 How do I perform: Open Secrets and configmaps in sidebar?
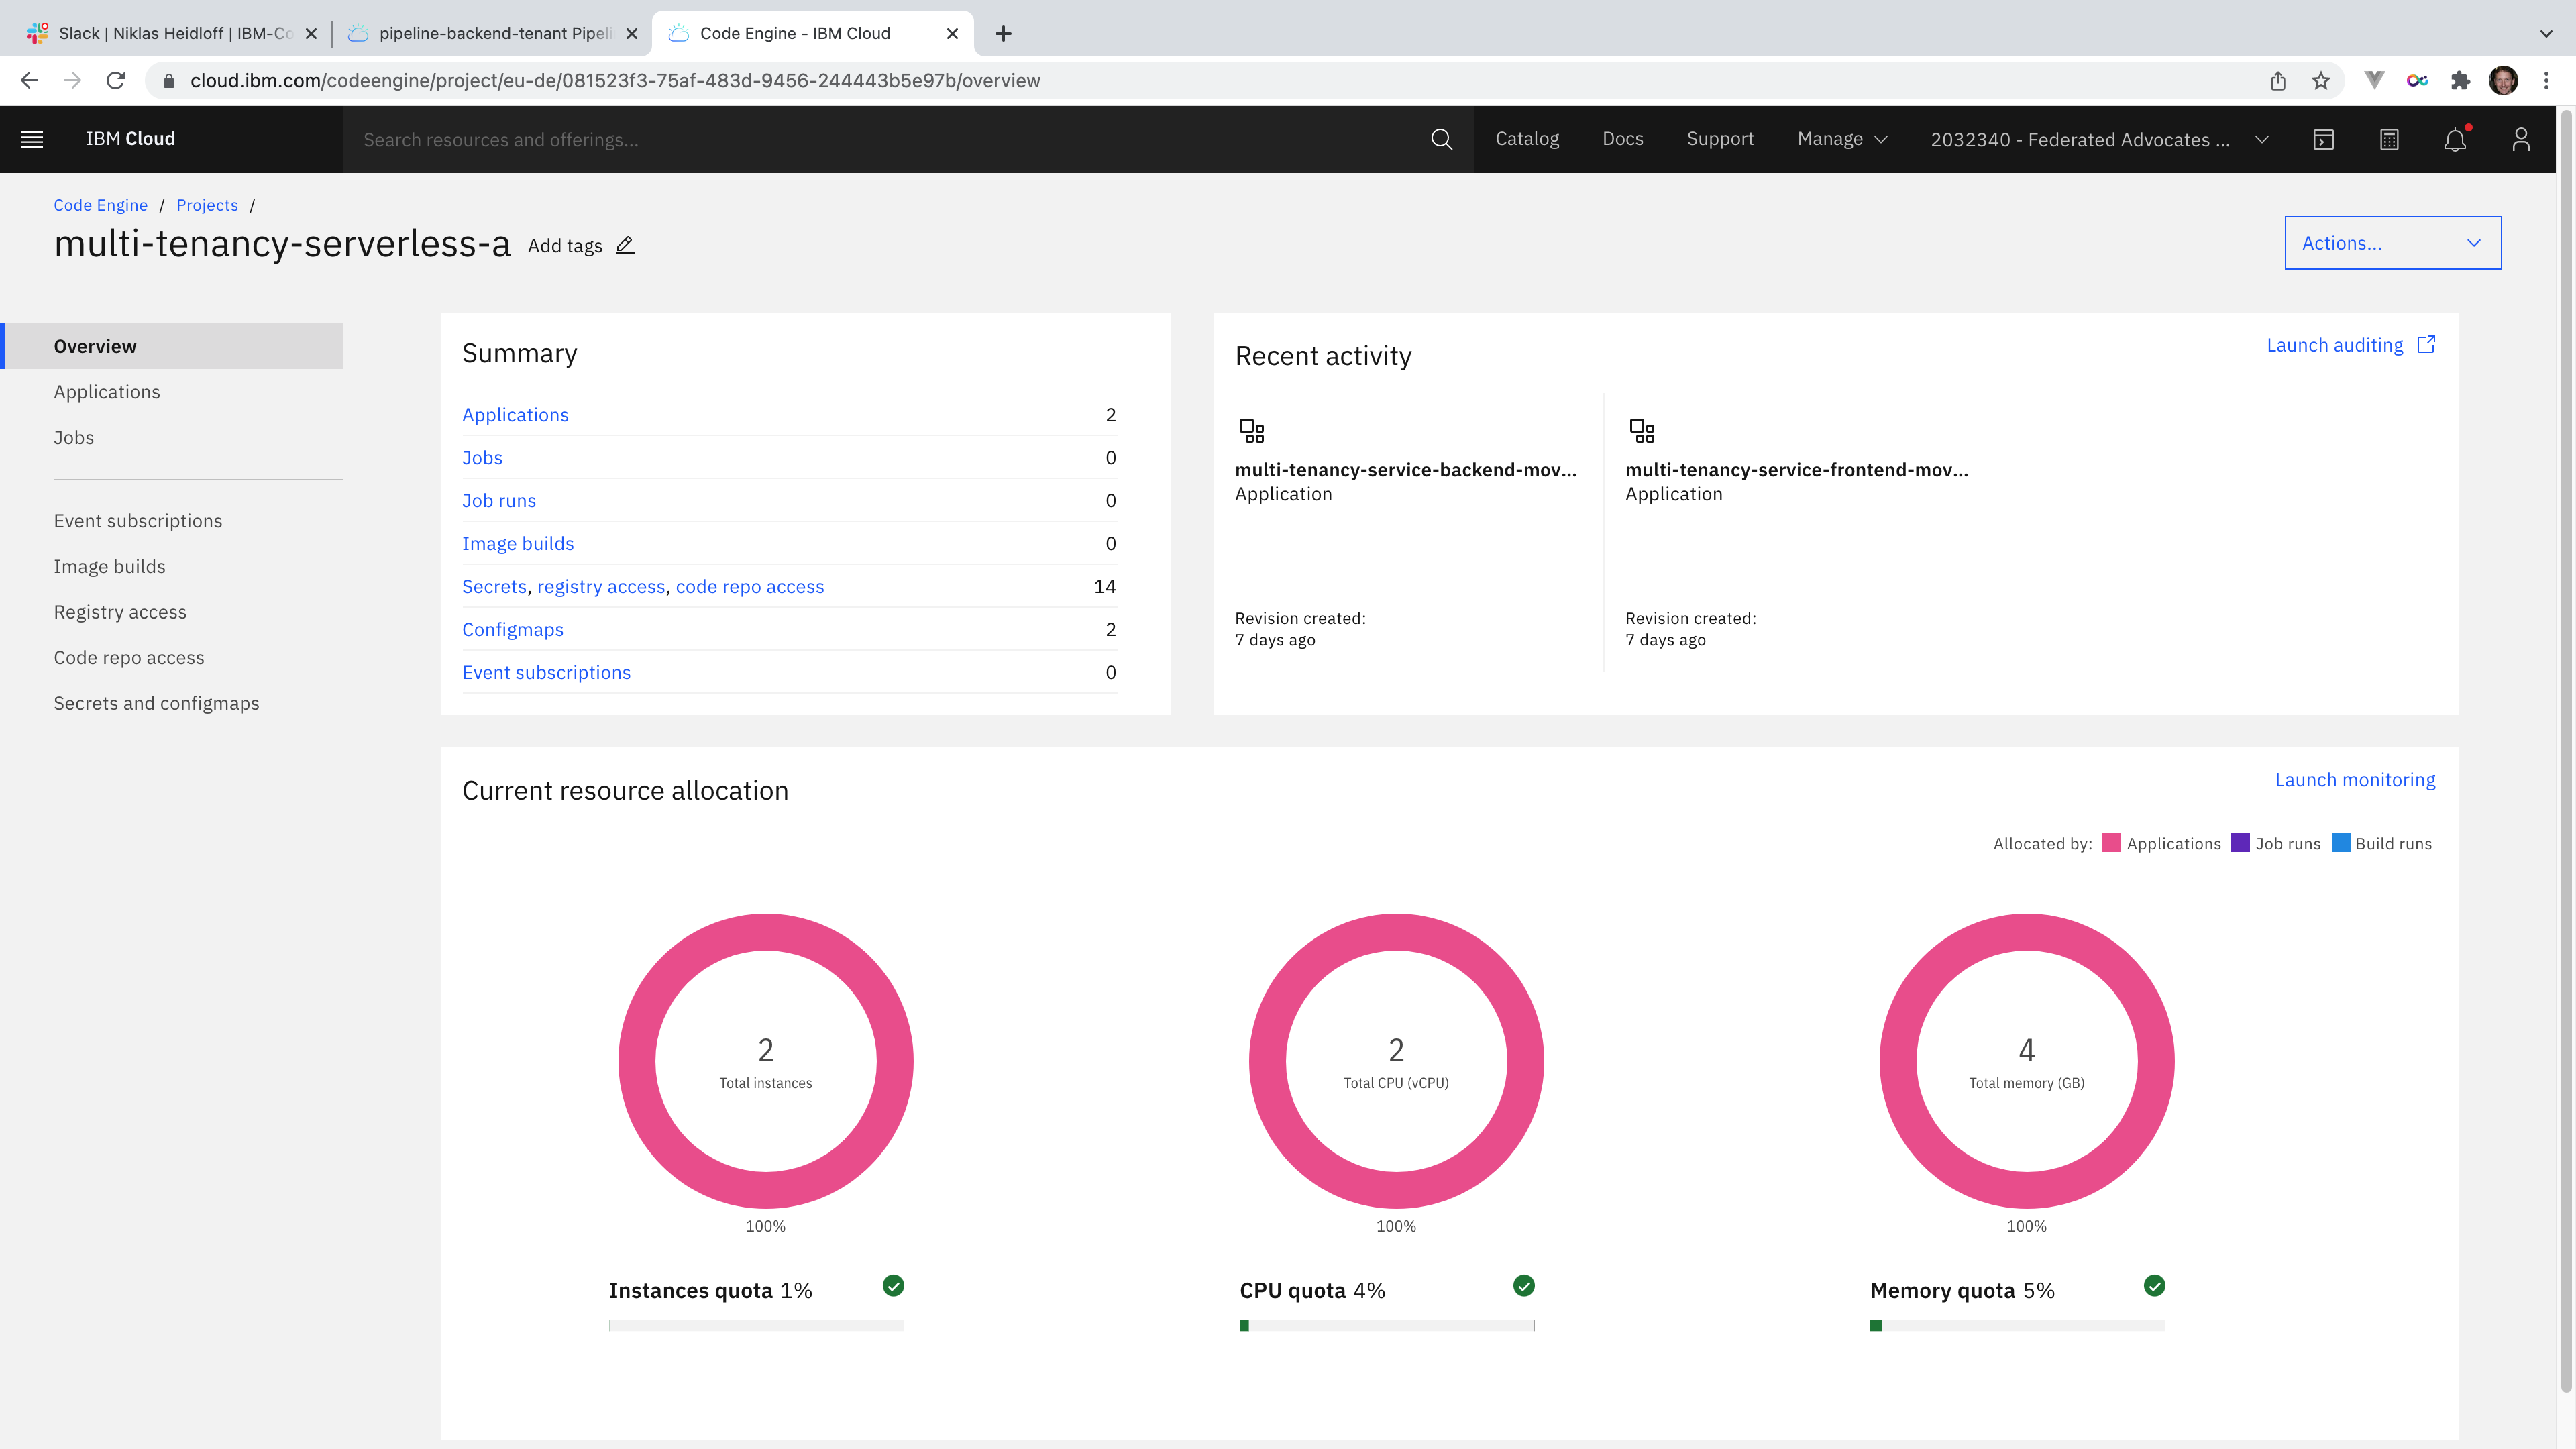point(156,703)
